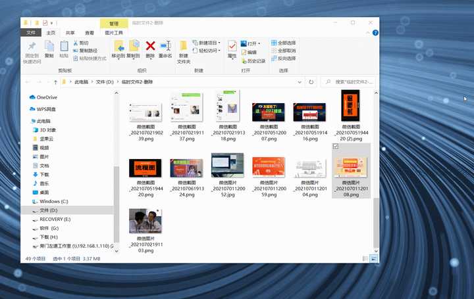Switch to the Share (共享) tab
Image resolution: width=474 pixels, height=299 pixels.
click(x=70, y=33)
